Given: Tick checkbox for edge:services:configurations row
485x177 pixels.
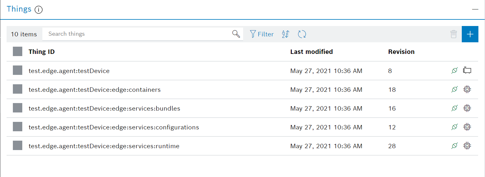Looking at the screenshot, I should [x=18, y=127].
